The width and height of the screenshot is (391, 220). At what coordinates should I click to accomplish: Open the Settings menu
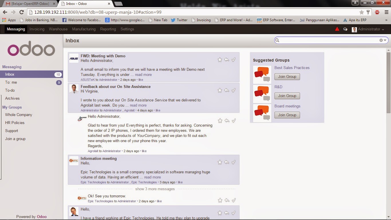(127, 29)
